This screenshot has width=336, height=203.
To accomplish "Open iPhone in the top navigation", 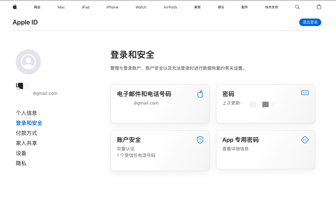I will [x=112, y=7].
